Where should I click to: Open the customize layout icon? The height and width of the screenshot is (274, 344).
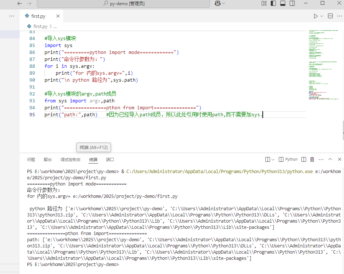click(264, 3)
